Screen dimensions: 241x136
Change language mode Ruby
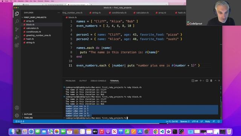click(x=207, y=122)
